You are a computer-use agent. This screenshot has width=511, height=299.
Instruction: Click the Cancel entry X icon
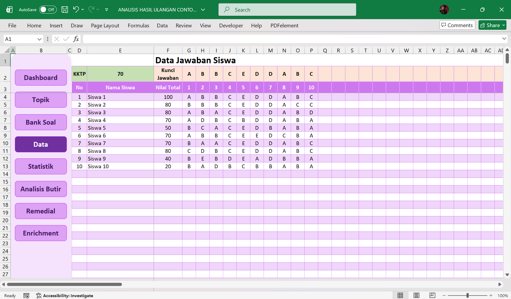click(56, 39)
